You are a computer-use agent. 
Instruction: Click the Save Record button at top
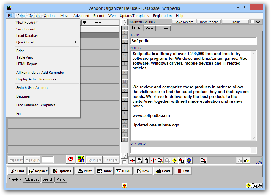pos(184,22)
